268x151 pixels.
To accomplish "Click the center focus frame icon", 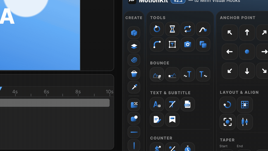I will [x=228, y=122].
